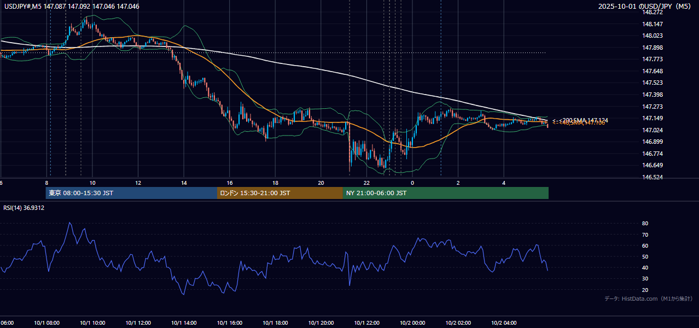The image size is (699, 328).
Task: Click price axis label 146.649
Action: tap(653, 165)
